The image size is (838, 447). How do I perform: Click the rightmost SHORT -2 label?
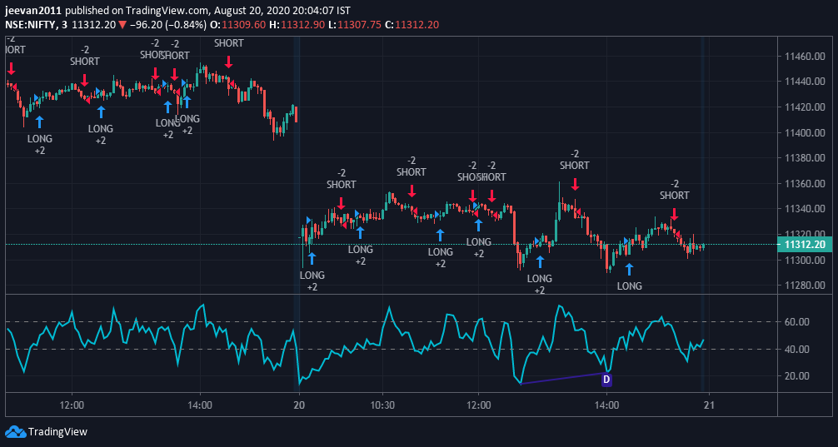pos(675,190)
